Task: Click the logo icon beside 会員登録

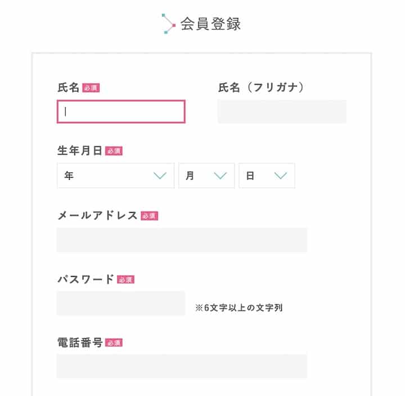Action: (x=168, y=24)
